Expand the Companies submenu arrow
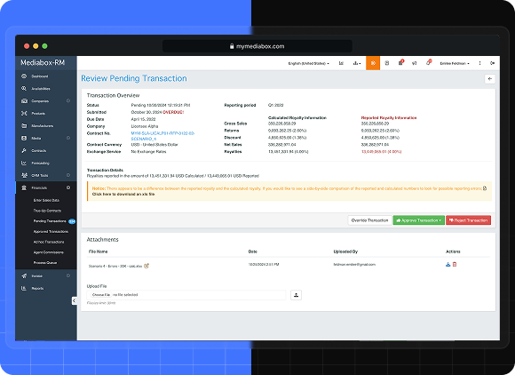Viewport: 515px width, 375px height. click(x=68, y=101)
